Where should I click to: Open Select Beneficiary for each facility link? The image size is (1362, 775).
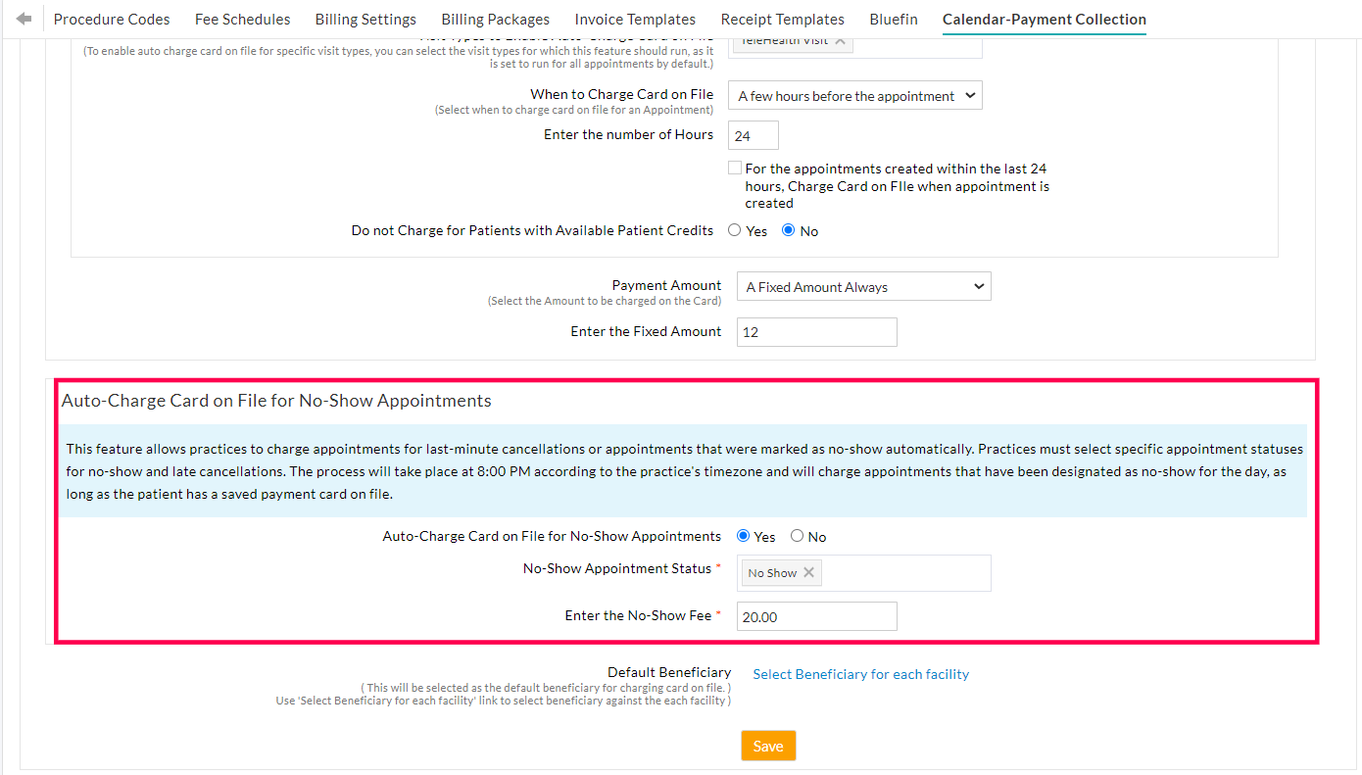(860, 674)
